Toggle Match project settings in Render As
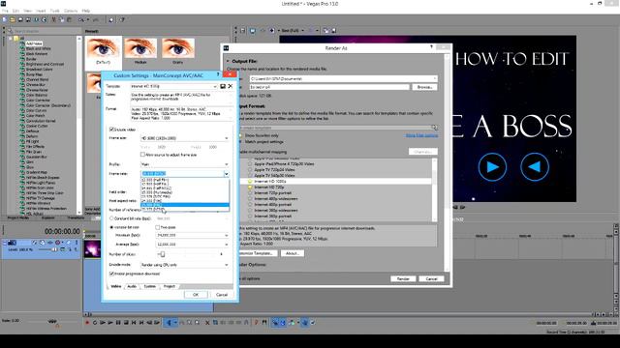The height and width of the screenshot is (348, 620). (x=240, y=142)
